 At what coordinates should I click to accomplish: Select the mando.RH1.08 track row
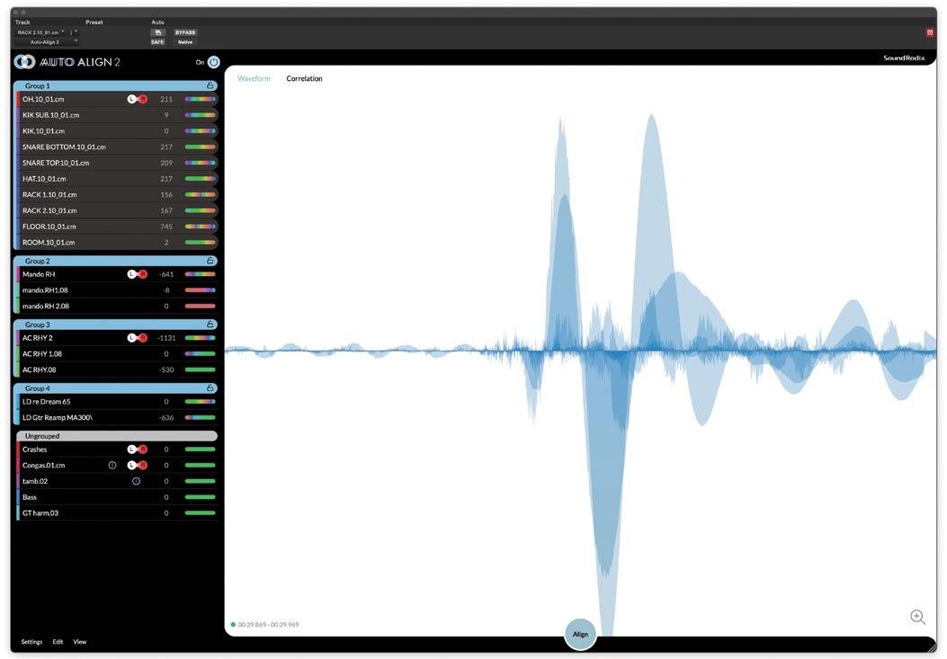[116, 289]
